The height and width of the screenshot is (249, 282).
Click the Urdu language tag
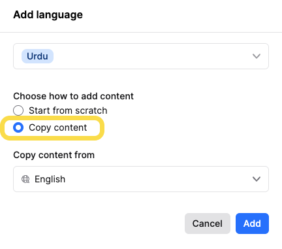37,56
